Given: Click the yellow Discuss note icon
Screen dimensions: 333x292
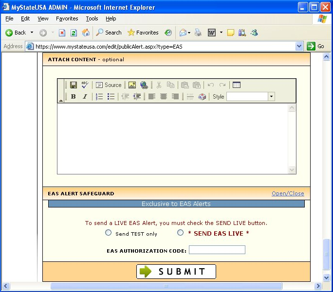Looking at the screenshot, I should coord(230,33).
